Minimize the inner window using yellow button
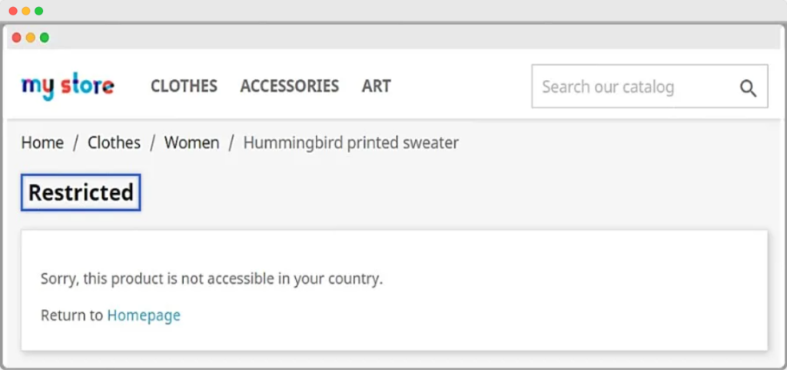 coord(31,37)
